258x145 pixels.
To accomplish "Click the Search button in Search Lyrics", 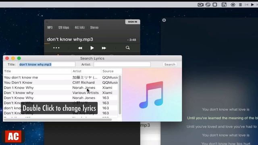I will point(170,64).
